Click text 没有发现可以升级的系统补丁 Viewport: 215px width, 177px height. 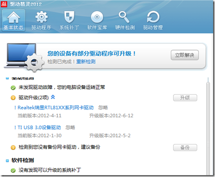click(50, 170)
